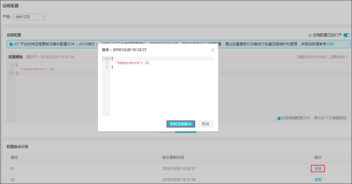
Task: Click the "temperature": 60 line in template
Action: 37,69
